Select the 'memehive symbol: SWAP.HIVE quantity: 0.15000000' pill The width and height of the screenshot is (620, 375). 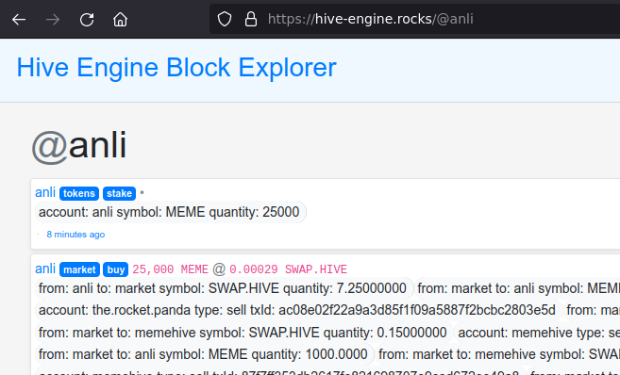coord(244,333)
